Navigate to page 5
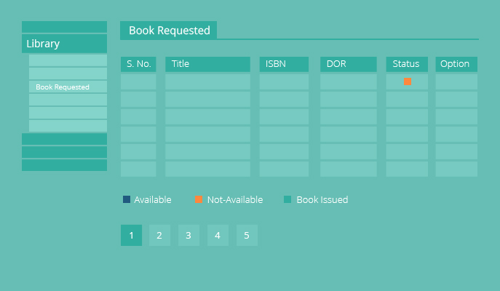 247,235
